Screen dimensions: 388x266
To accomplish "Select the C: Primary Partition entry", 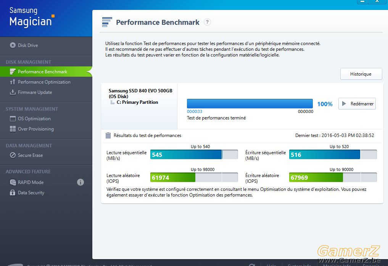I will [x=137, y=102].
